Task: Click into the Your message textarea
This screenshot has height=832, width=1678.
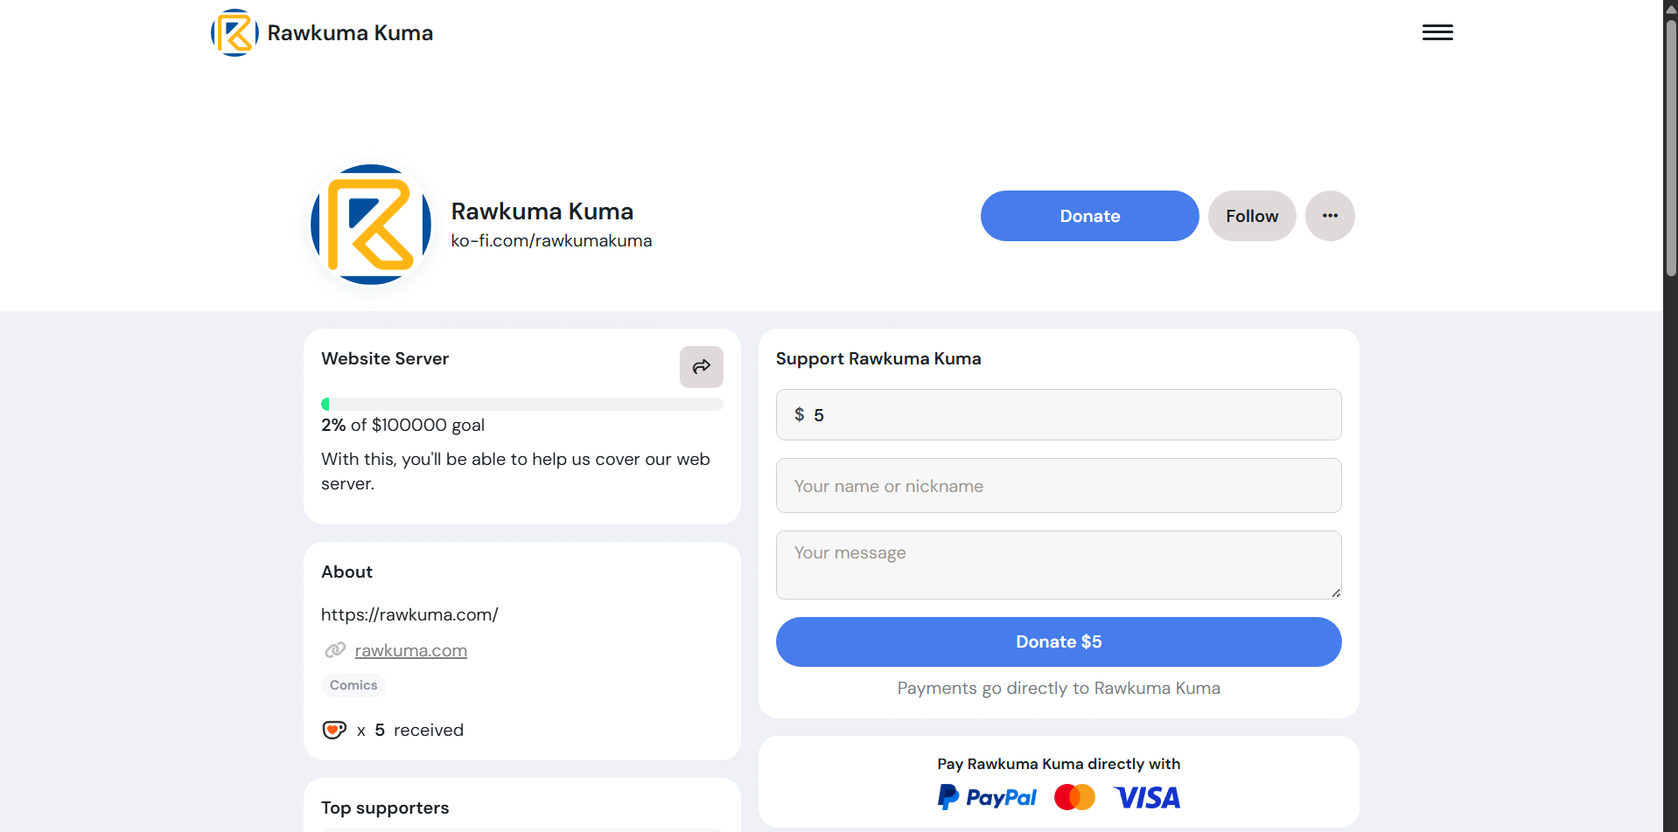Action: pyautogui.click(x=1058, y=565)
